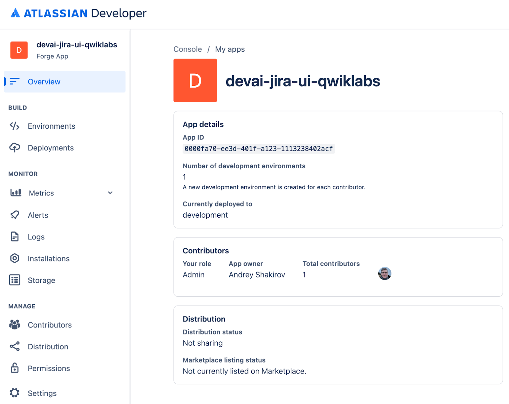Click the Installations hexagon icon

pyautogui.click(x=15, y=258)
